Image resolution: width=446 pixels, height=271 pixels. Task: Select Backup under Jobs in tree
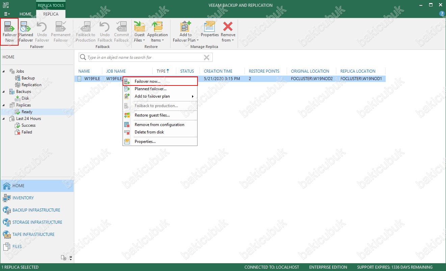pos(28,78)
